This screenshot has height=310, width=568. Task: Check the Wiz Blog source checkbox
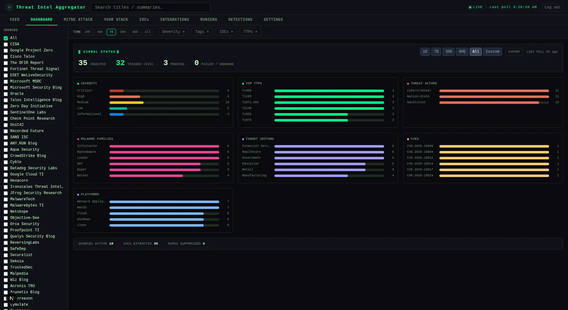[6, 280]
